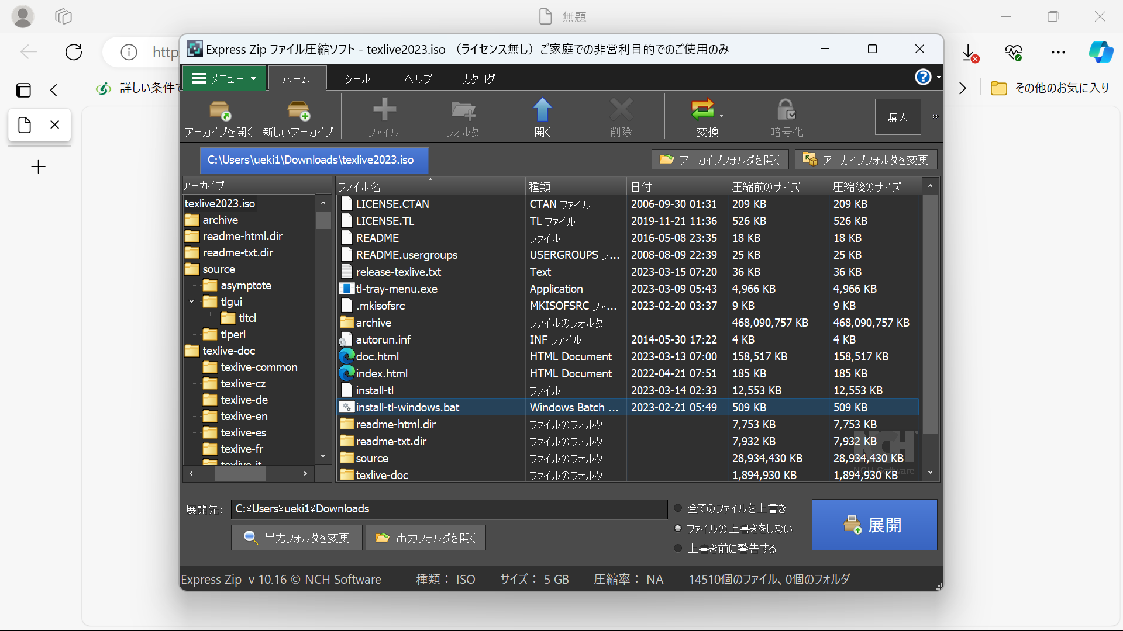This screenshot has height=631, width=1123.
Task: Open the 変換 dropdown arrow
Action: [721, 116]
